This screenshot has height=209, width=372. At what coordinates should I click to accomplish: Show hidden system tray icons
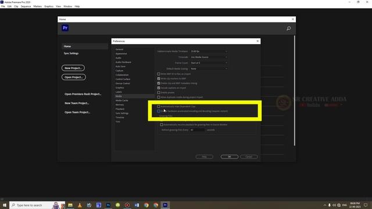tap(324, 205)
